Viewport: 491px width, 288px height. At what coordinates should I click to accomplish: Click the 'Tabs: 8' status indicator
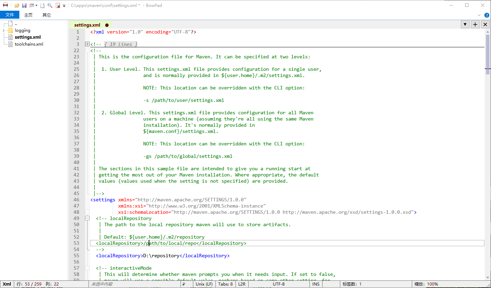(x=225, y=284)
